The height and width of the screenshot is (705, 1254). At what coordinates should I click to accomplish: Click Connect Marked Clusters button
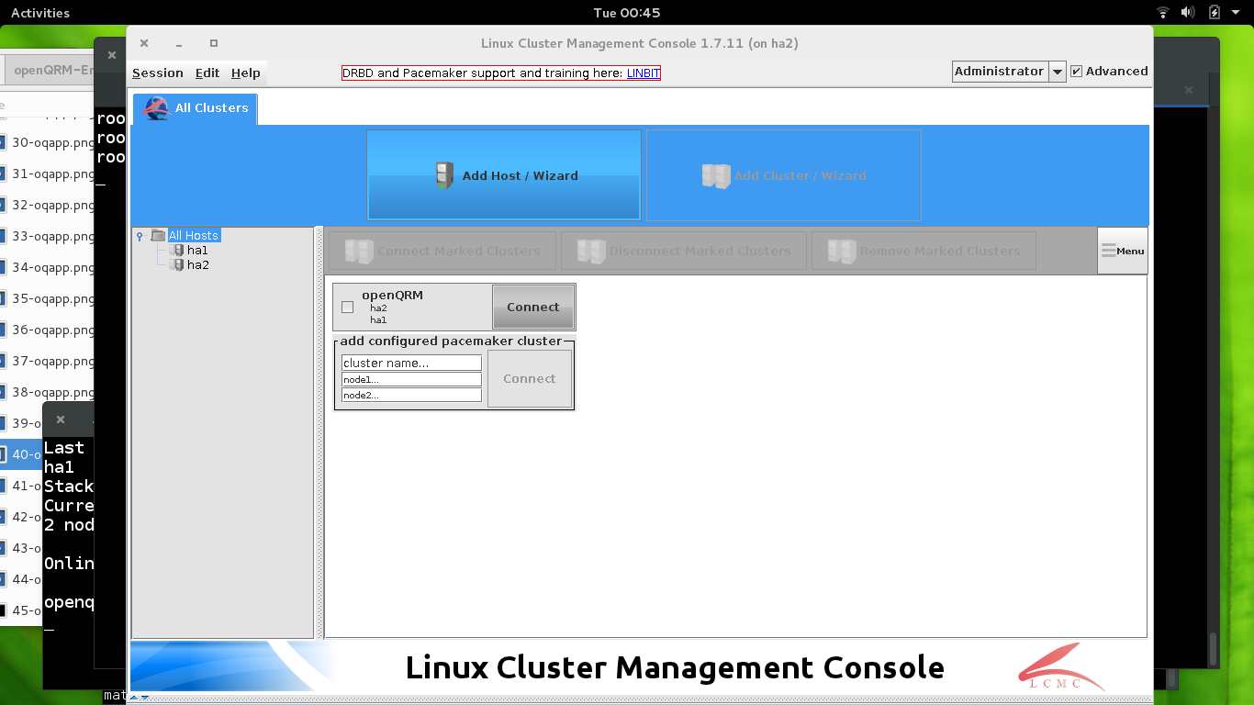click(x=442, y=251)
